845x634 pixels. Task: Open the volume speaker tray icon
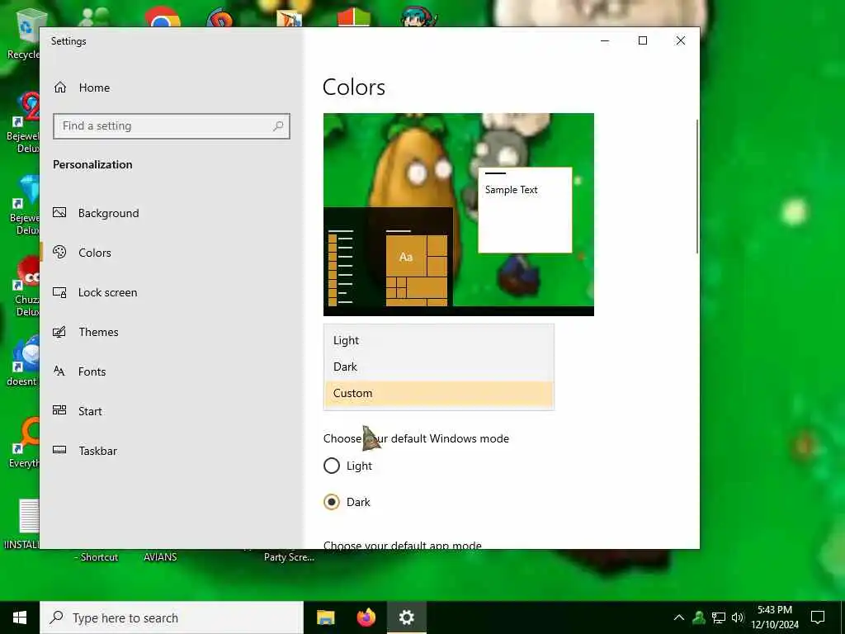tap(737, 617)
